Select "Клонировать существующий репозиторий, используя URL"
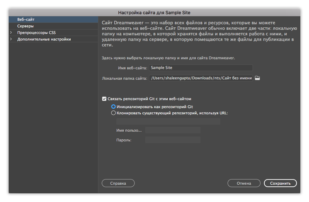The height and width of the screenshot is (202, 309). click(x=113, y=113)
